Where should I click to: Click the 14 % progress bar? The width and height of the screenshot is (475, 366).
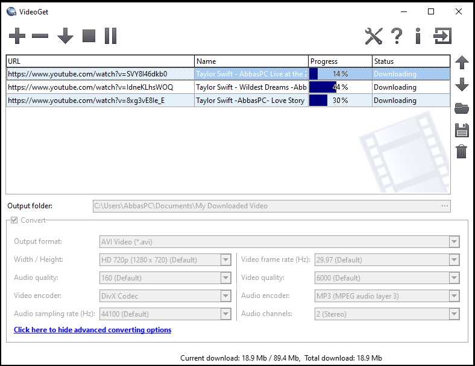coord(340,74)
